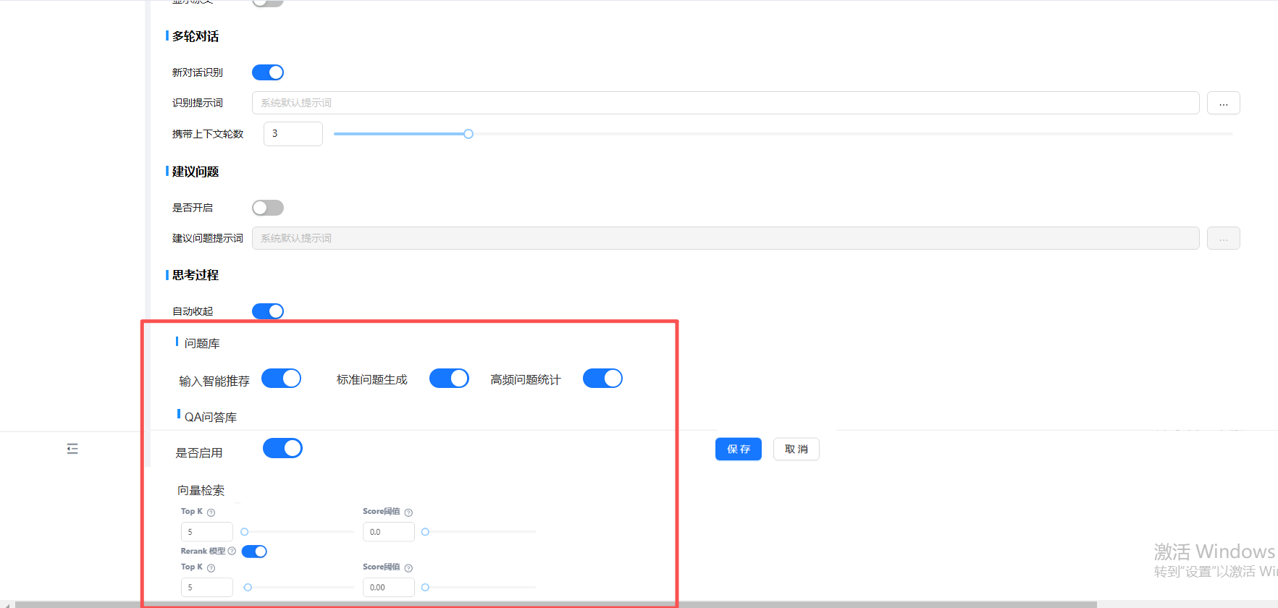Click the 识别提示词 label

tap(198, 103)
